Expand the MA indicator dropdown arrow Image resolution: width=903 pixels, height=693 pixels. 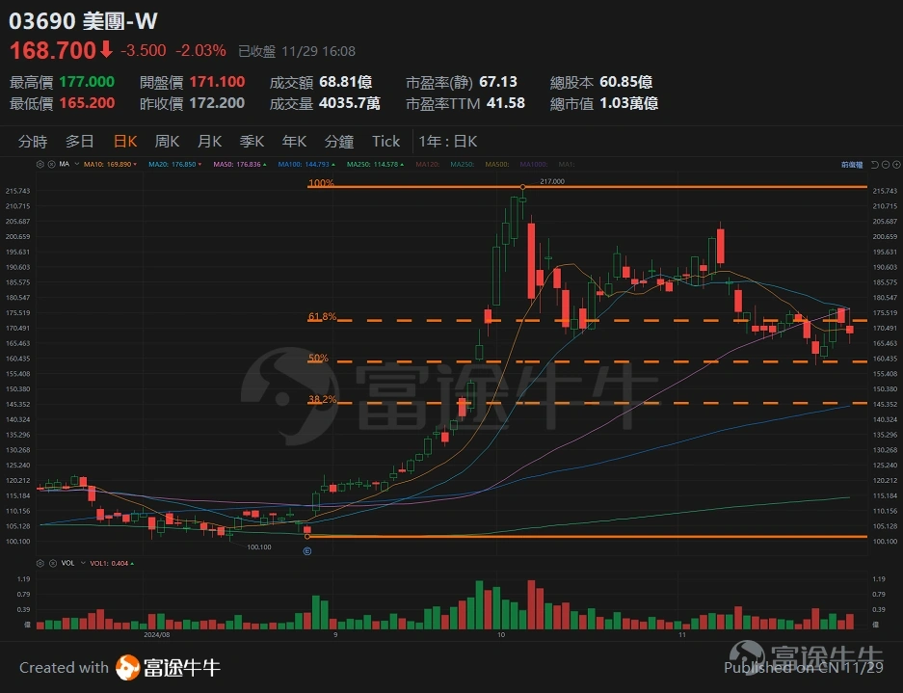point(76,164)
